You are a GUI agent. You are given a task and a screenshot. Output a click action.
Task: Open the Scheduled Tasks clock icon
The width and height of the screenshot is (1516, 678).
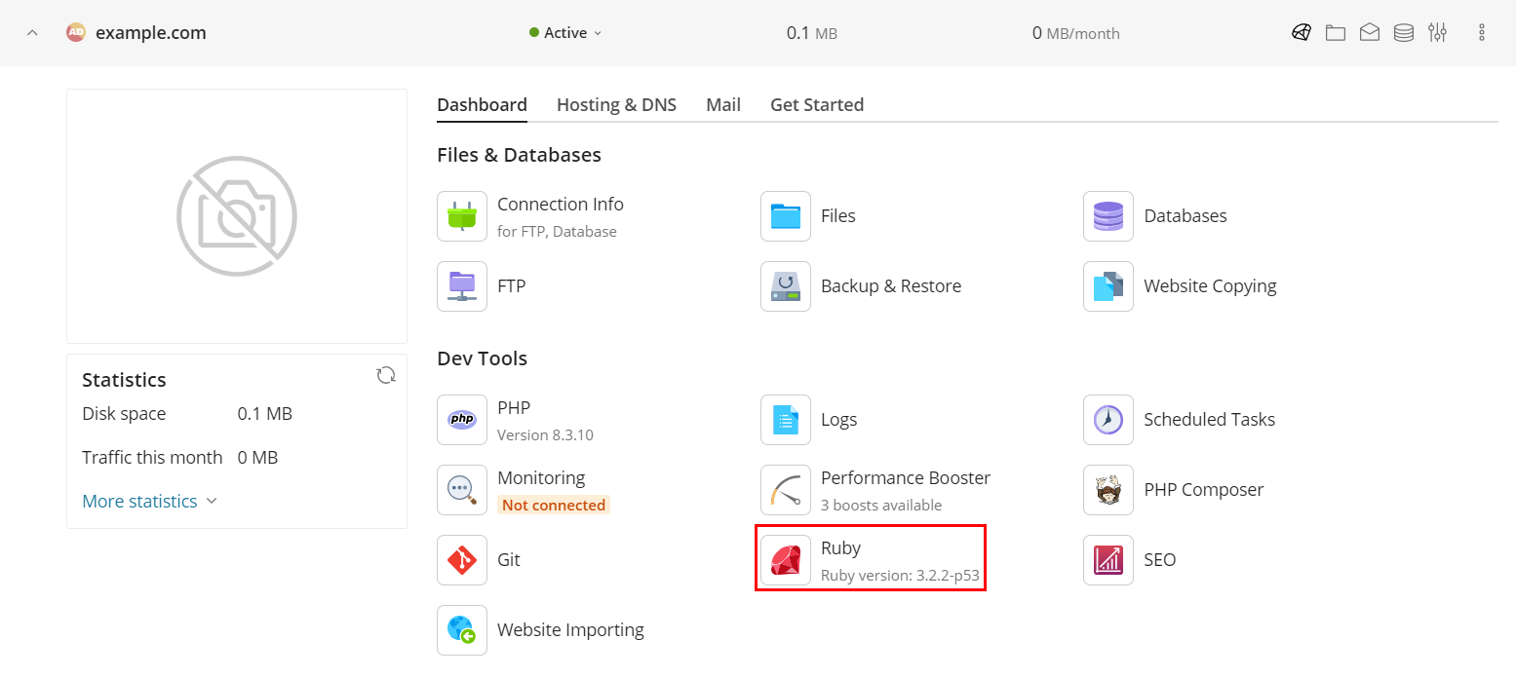pyautogui.click(x=1108, y=420)
